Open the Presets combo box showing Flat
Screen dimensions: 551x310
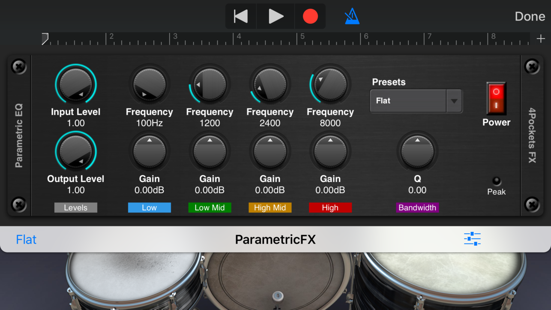[416, 101]
